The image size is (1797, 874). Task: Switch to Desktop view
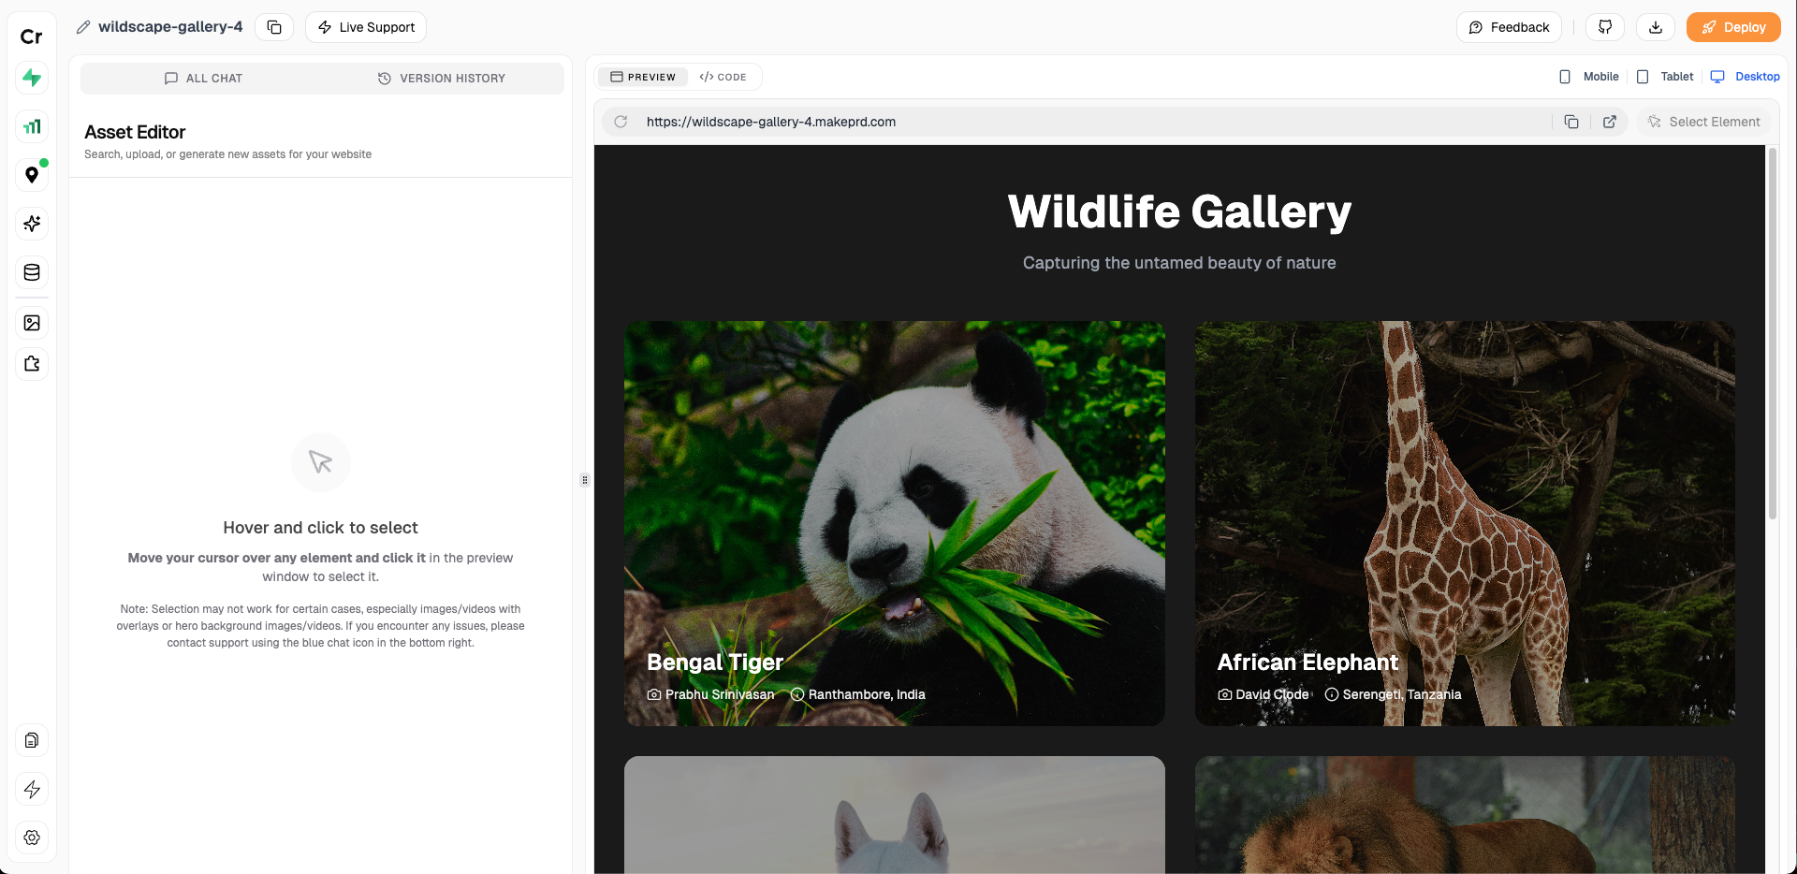(x=1746, y=77)
